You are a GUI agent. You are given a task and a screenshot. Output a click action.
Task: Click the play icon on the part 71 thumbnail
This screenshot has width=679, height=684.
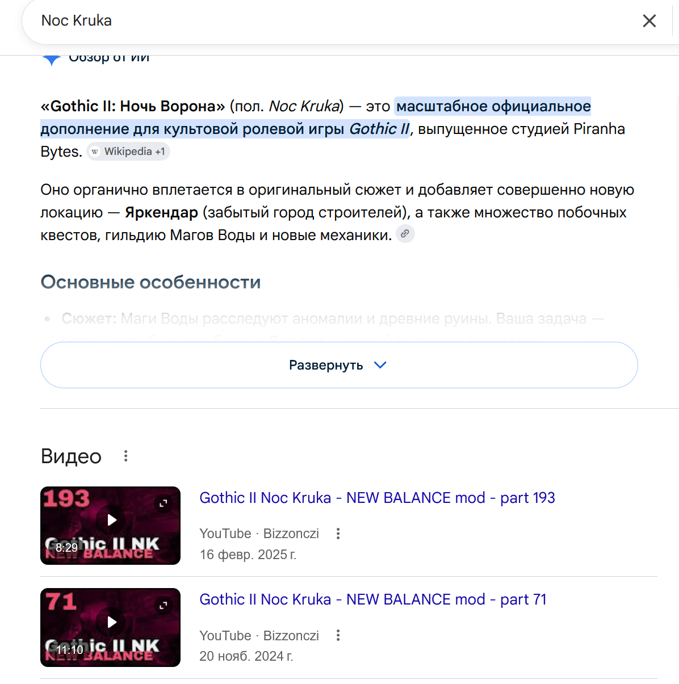click(x=112, y=622)
